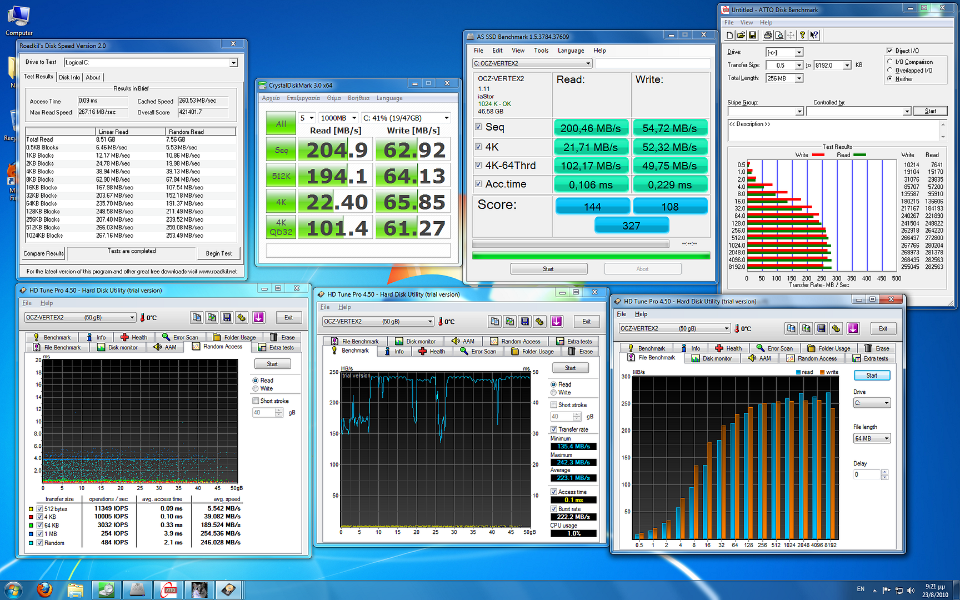Open a file with ATTO's open-folder icon
The width and height of the screenshot is (960, 600).
742,35
